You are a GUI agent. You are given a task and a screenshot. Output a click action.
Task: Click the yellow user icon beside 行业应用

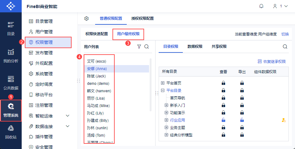pyautogui.click(x=284, y=120)
